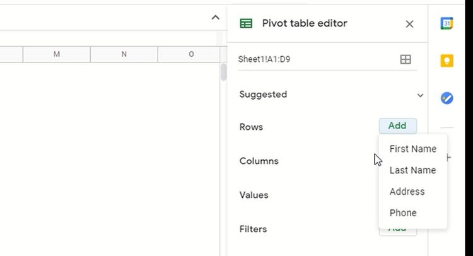This screenshot has height=256, width=473.
Task: Open the Google Tasks side panel icon
Action: pyautogui.click(x=447, y=98)
